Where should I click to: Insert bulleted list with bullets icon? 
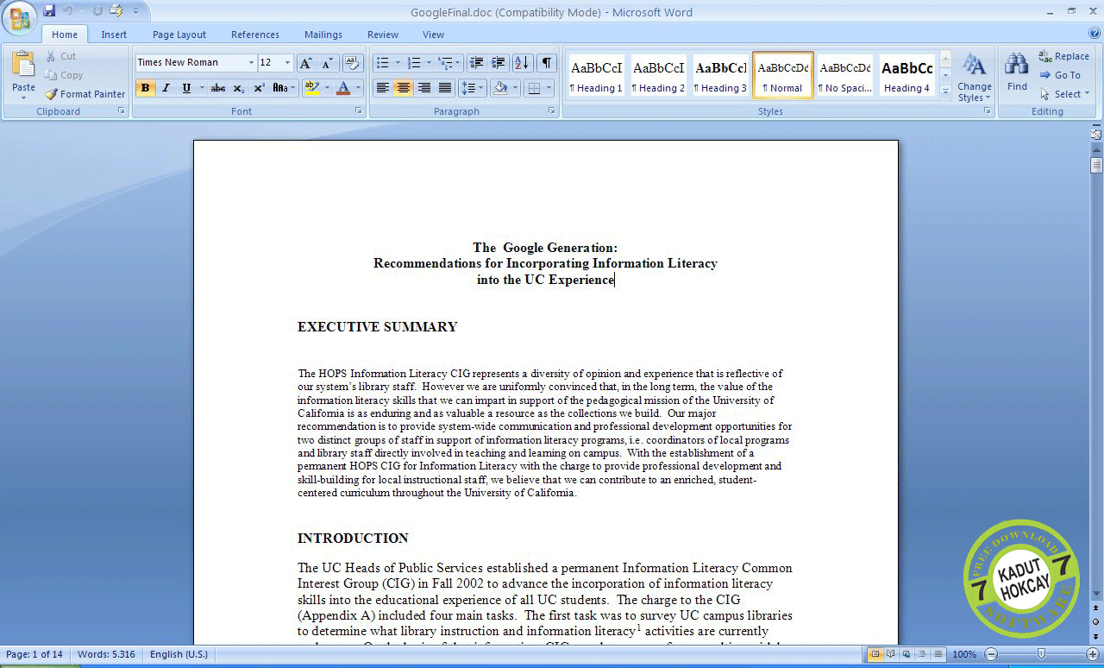coord(383,63)
